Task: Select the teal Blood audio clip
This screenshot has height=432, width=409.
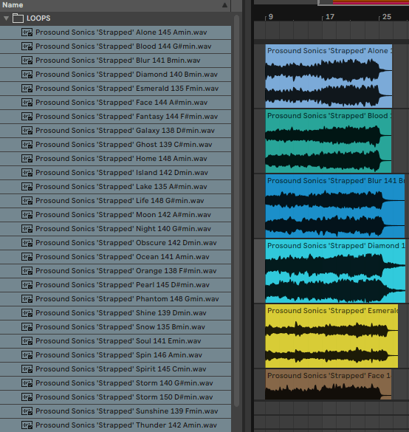Action: click(x=329, y=141)
